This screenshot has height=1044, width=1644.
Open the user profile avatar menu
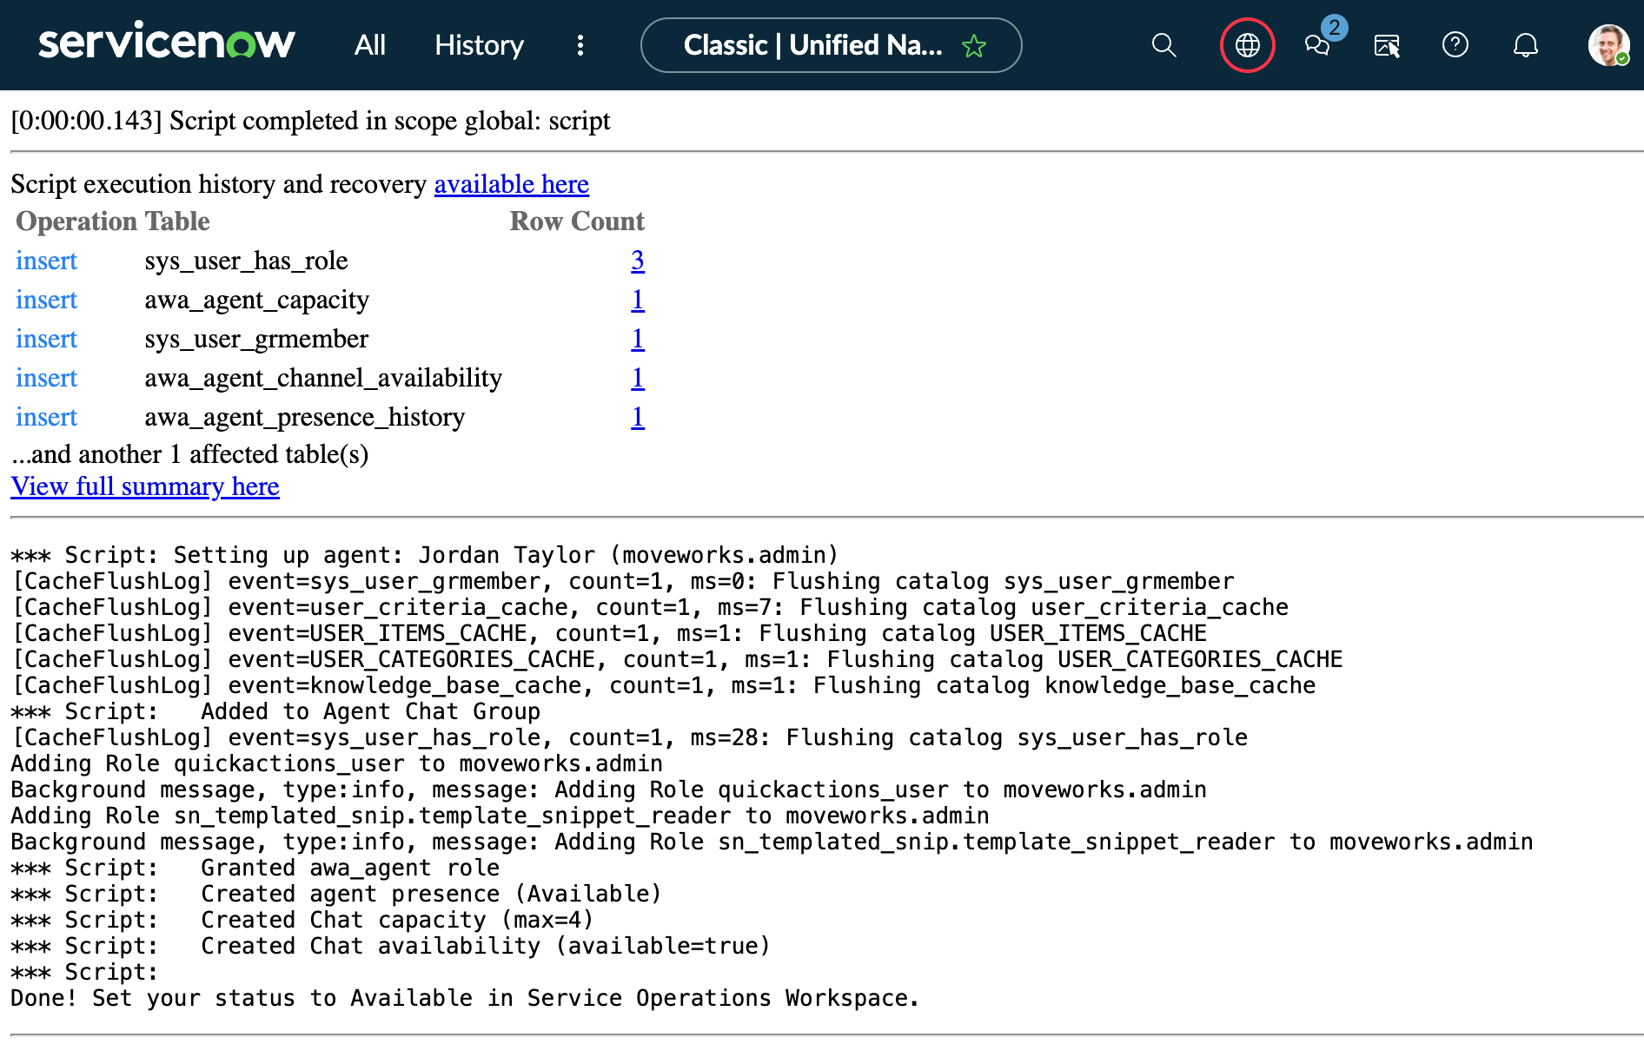[x=1608, y=45]
